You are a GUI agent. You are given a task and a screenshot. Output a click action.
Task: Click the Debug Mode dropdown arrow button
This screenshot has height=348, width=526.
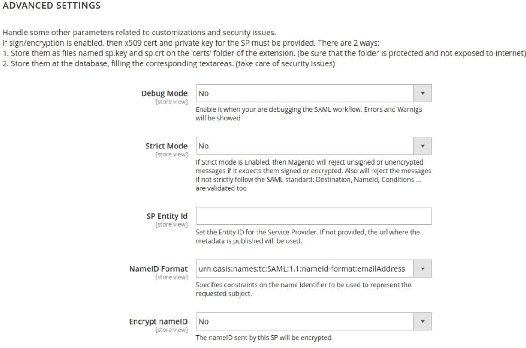(x=423, y=93)
